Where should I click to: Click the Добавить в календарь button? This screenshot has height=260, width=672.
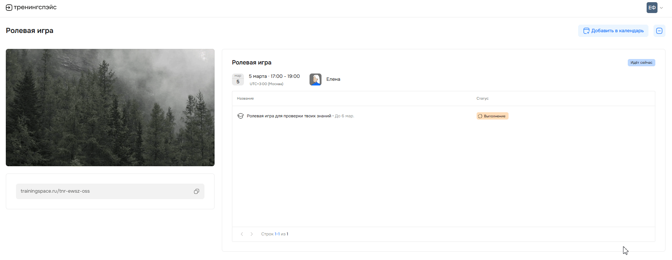click(x=613, y=31)
